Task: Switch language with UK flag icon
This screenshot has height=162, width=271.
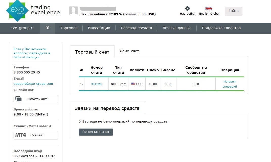Action: (x=209, y=9)
